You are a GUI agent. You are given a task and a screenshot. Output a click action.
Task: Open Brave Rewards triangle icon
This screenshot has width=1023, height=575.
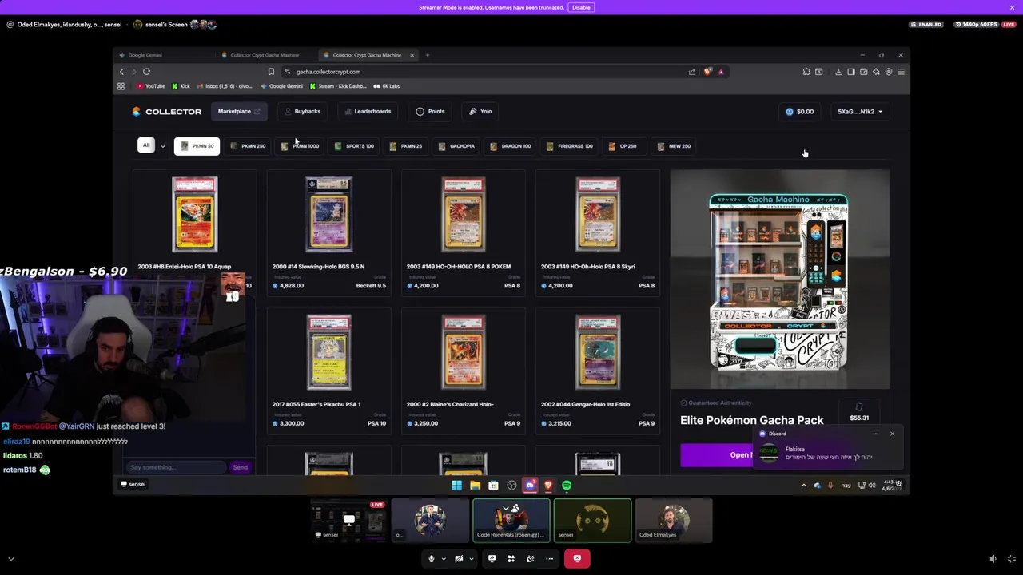click(720, 72)
